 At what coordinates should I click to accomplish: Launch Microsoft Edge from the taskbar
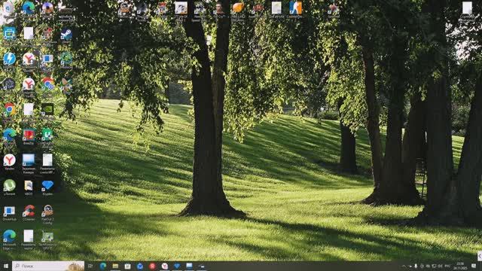103,266
